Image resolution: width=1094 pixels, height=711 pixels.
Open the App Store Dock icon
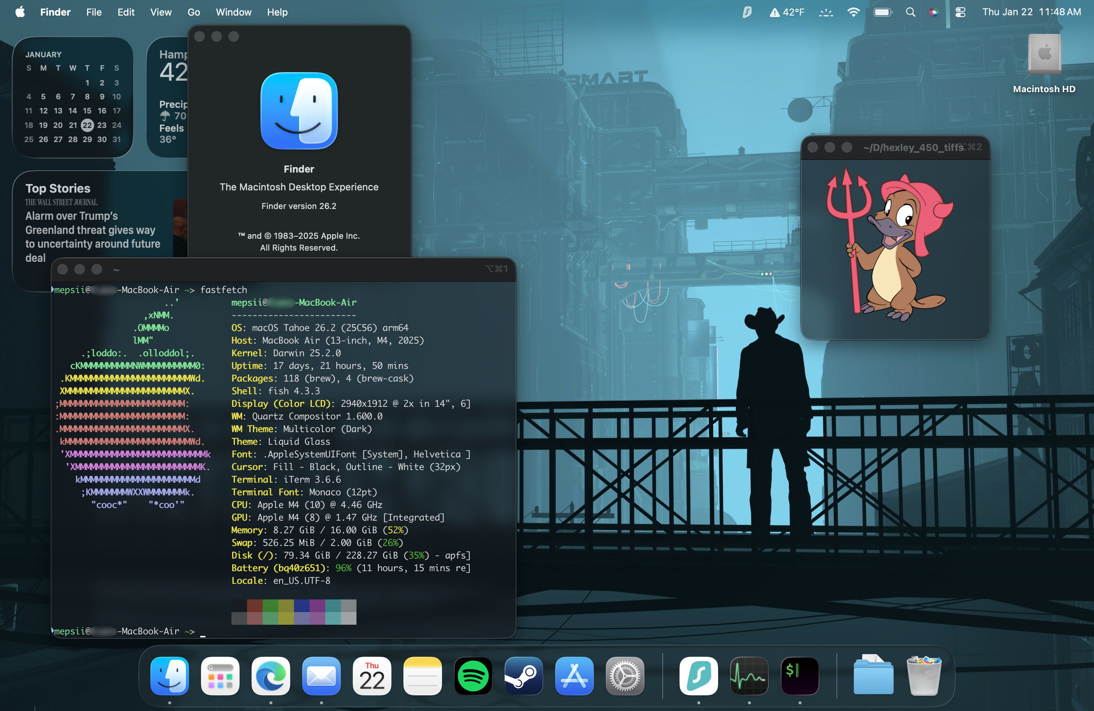[574, 676]
